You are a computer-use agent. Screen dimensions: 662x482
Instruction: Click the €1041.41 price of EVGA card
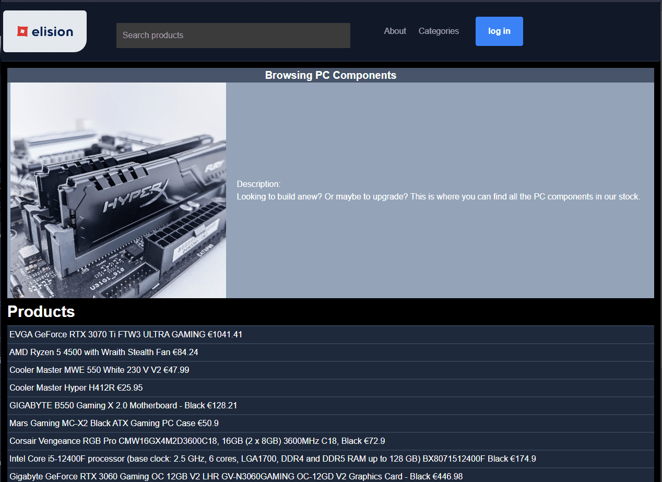click(x=225, y=335)
